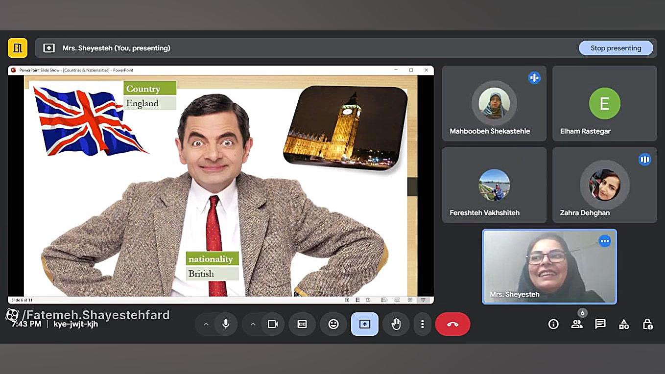This screenshot has width=665, height=374.
Task: Expand the microphone audio settings chevron
Action: coord(206,324)
